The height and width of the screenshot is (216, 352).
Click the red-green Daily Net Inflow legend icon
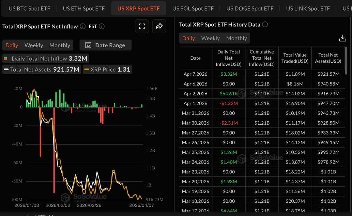[x=6, y=59]
